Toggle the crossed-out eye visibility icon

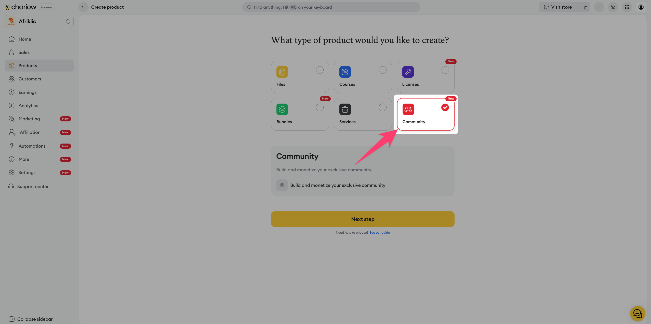coord(613,7)
